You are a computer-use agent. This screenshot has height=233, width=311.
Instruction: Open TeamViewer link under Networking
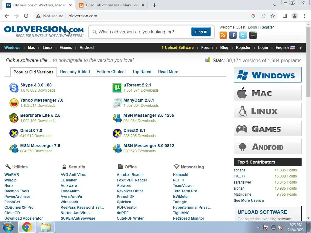click(183, 186)
